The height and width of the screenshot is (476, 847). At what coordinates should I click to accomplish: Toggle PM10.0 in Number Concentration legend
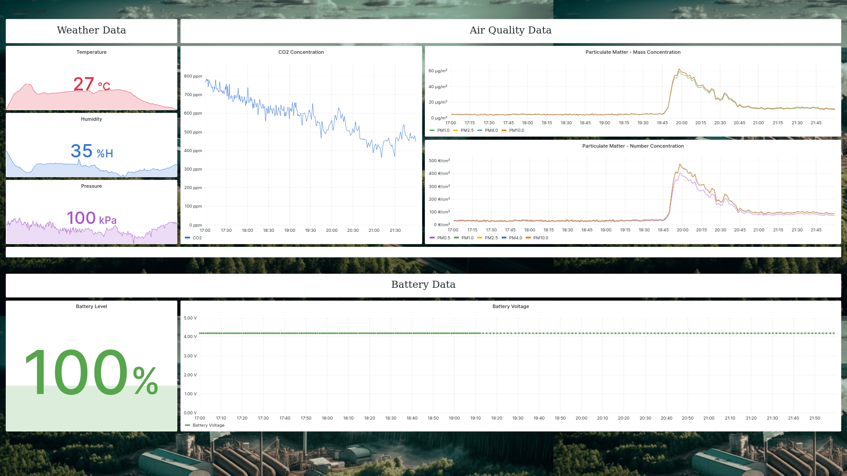pos(540,238)
